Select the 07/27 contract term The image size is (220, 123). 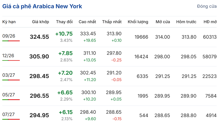point(8,114)
